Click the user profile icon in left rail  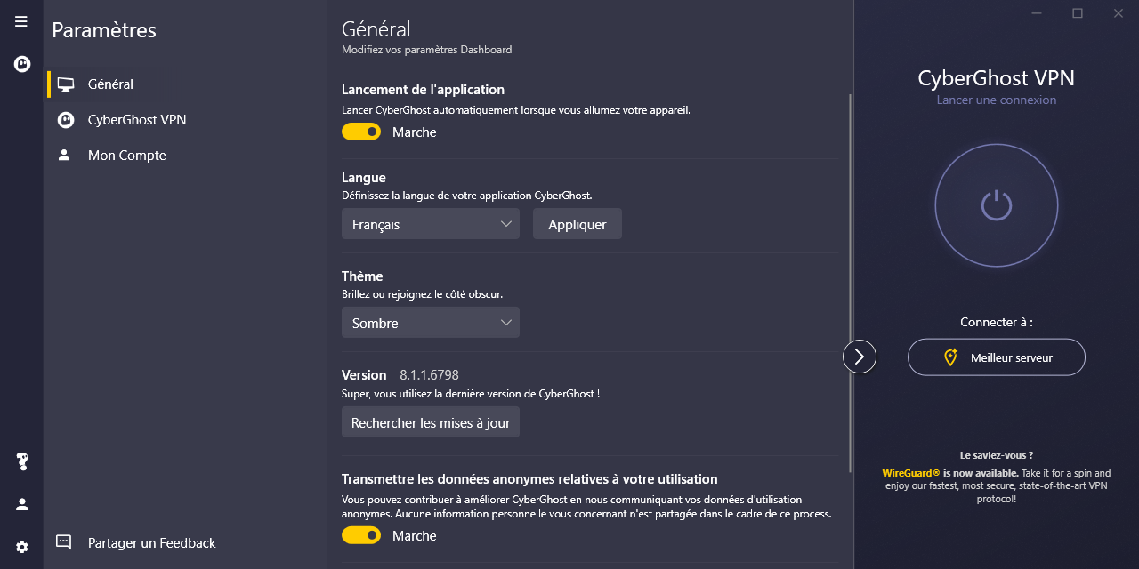click(22, 504)
